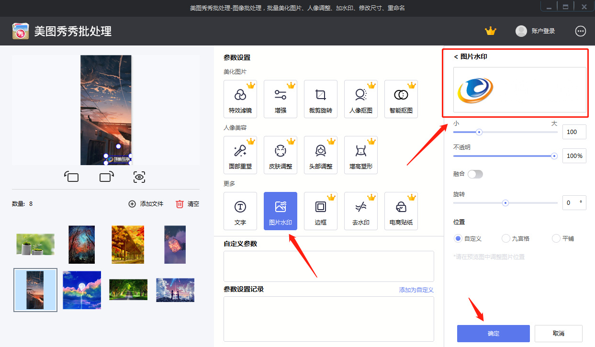595x347 pixels.
Task: Click the 数量: 8 count label
Action: click(22, 204)
